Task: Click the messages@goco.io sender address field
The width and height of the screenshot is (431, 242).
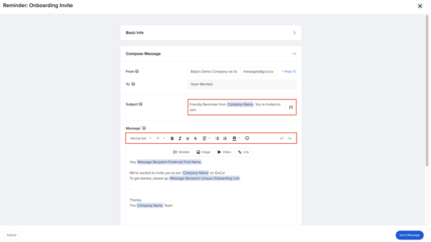Action: (x=258, y=72)
